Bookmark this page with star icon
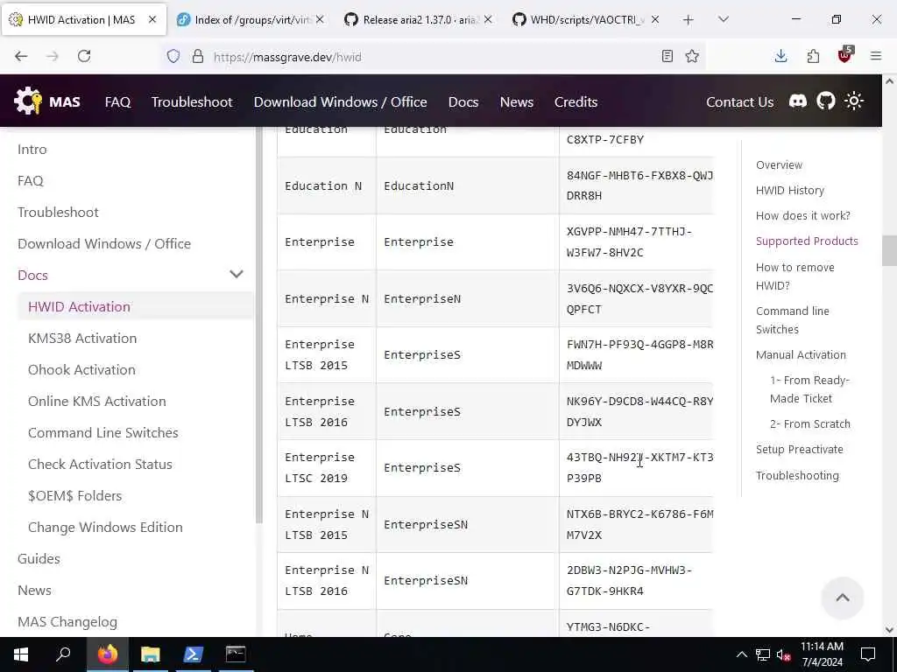This screenshot has width=897, height=672. (x=692, y=56)
